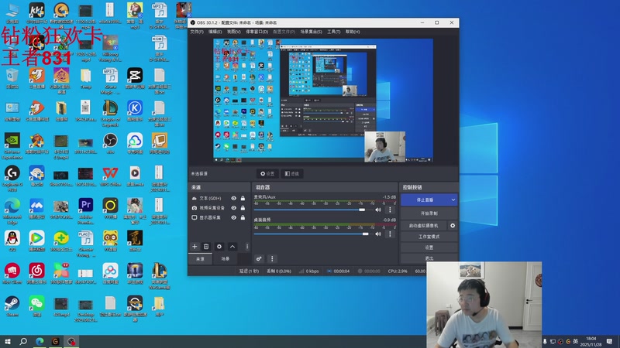Open CapCut (剪映) desktop icon
Screen dimensions: 620x348
(135, 78)
